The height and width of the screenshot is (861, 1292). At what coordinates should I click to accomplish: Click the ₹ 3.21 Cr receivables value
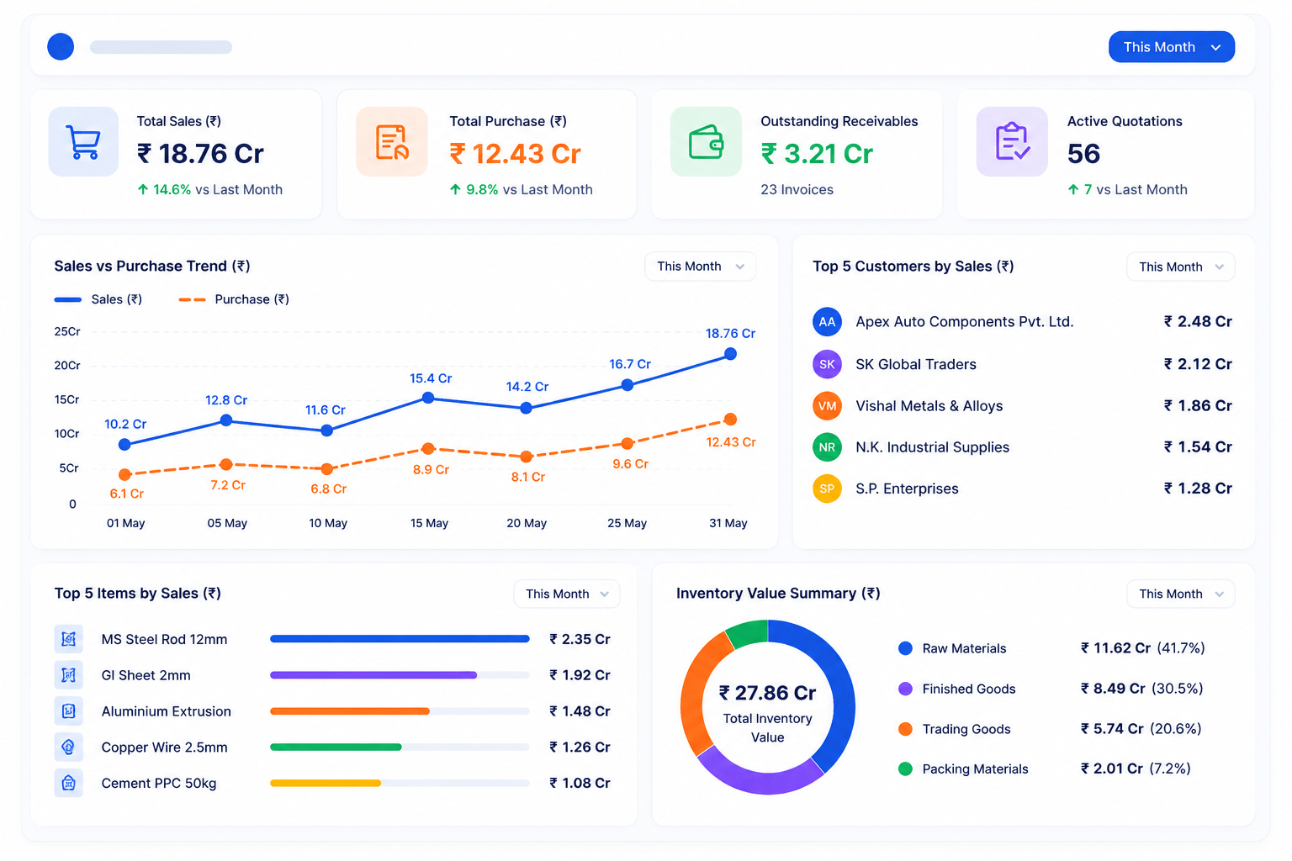tap(817, 154)
